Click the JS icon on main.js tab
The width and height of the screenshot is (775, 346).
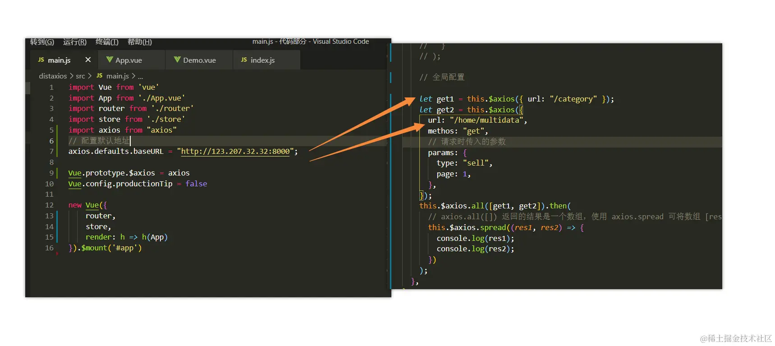click(41, 60)
